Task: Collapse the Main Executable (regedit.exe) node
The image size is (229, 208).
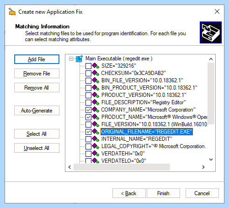Action: (x=71, y=59)
